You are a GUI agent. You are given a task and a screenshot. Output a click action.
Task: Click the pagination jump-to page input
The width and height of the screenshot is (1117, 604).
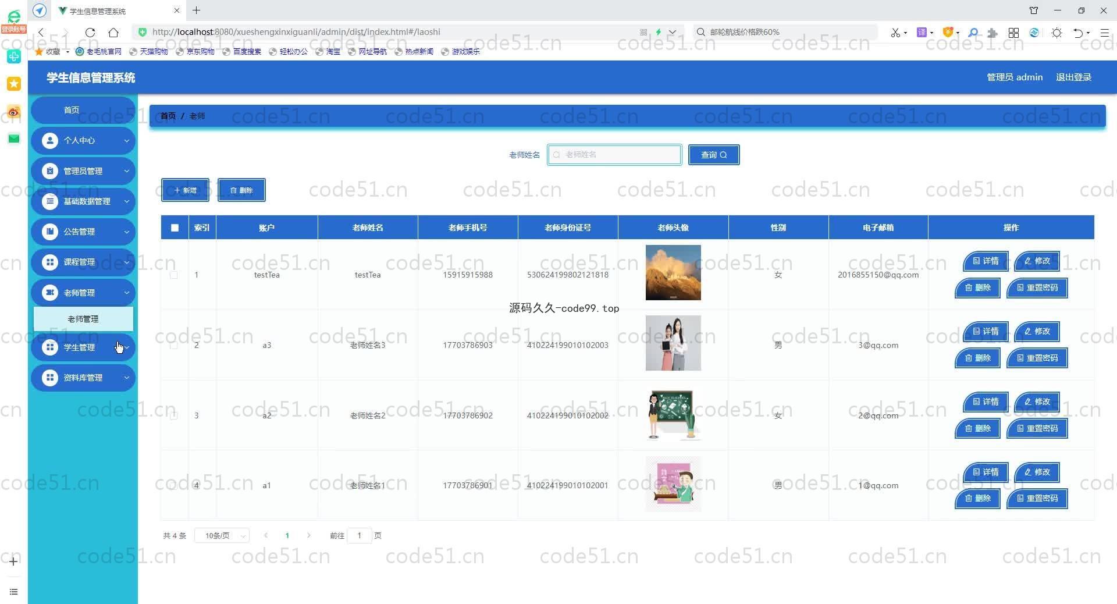[360, 535]
